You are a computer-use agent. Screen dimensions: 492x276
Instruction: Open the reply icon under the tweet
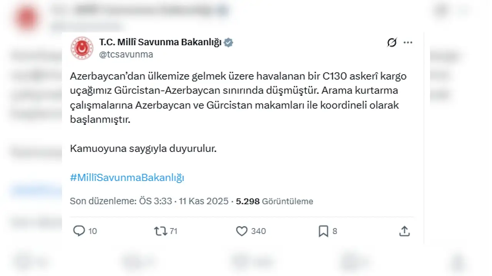coord(79,231)
